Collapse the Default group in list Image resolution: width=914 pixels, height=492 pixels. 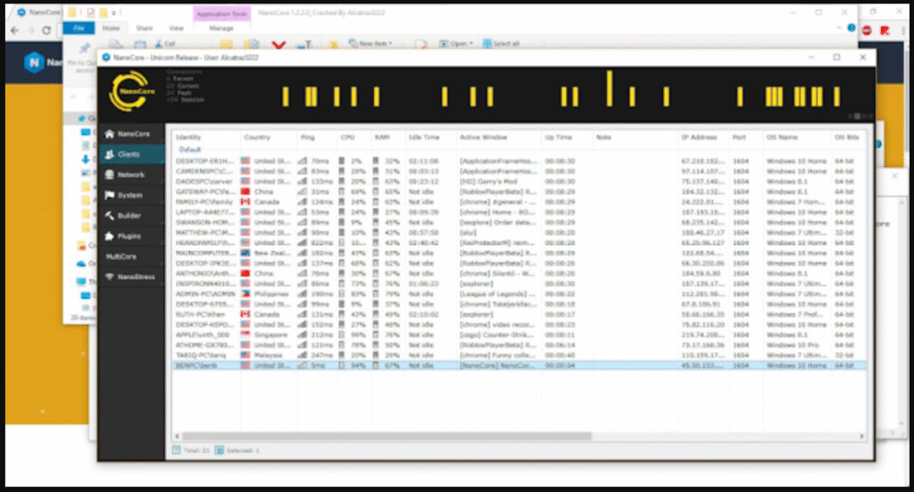coord(188,151)
